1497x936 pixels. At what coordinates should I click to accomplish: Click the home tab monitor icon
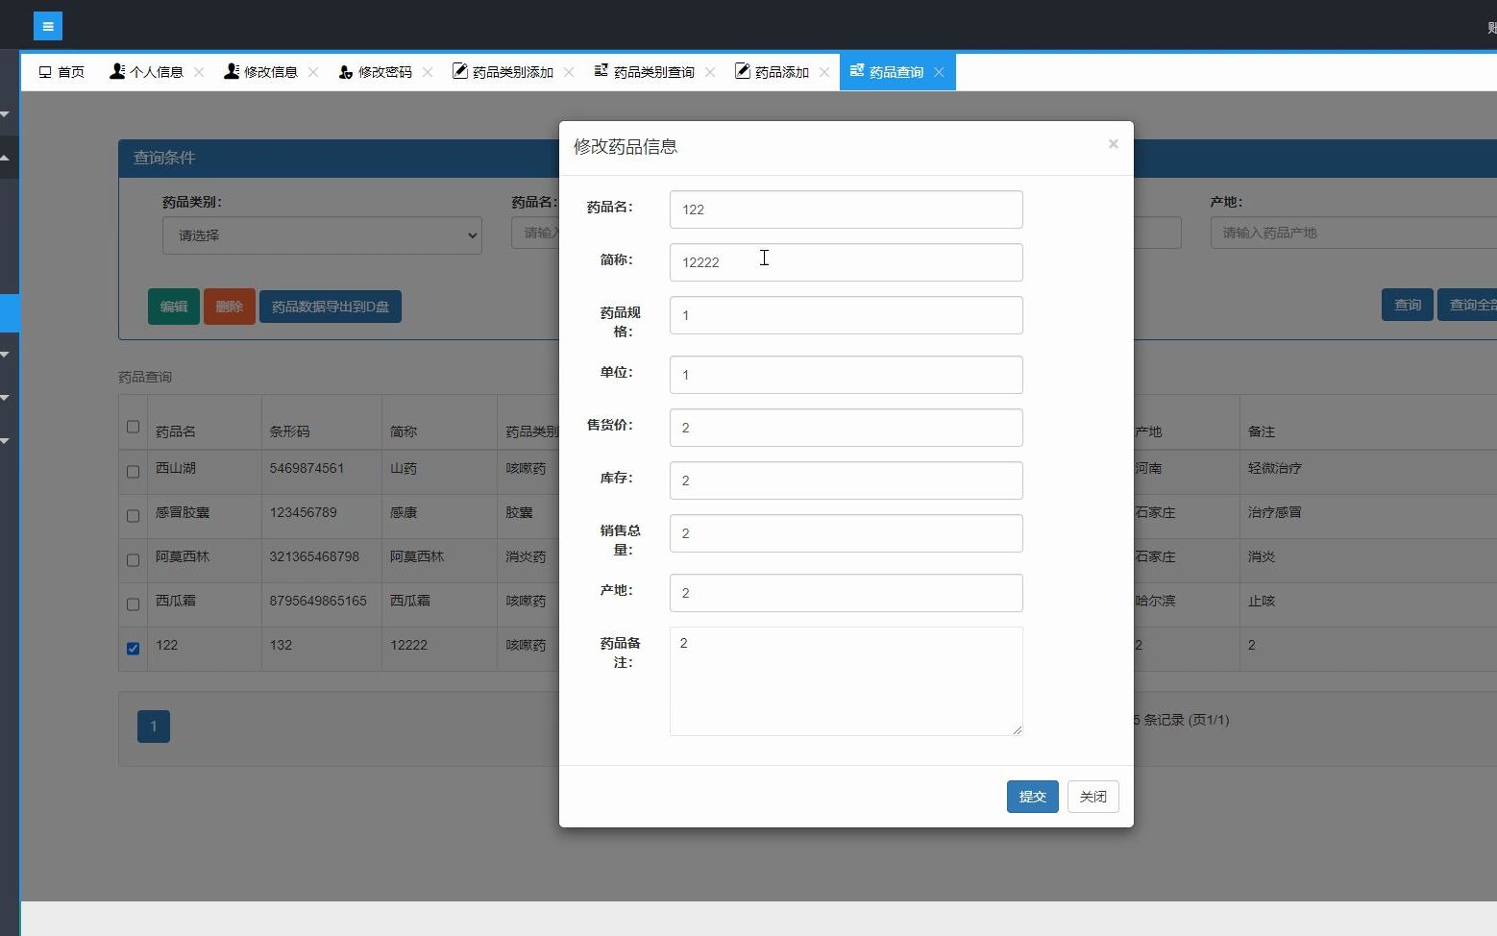(45, 72)
